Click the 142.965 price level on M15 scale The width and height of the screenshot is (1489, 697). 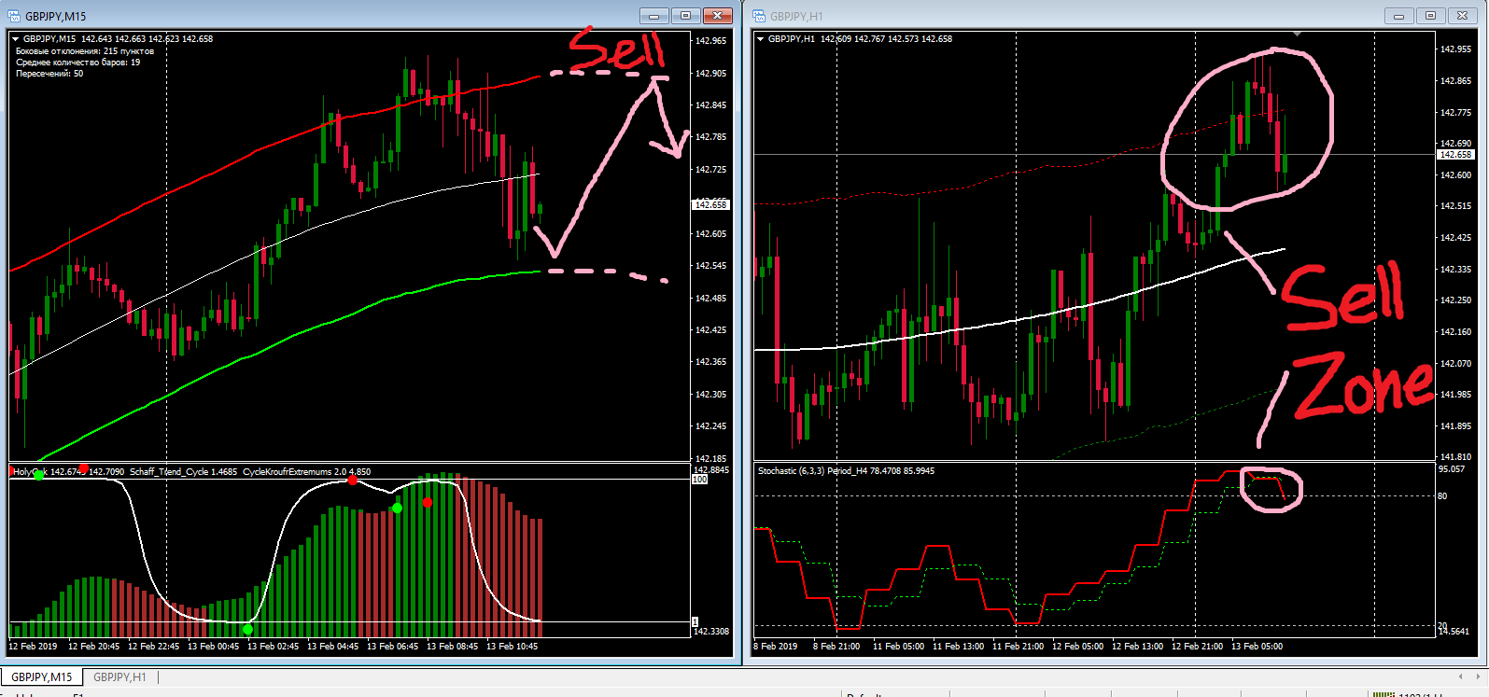(711, 41)
